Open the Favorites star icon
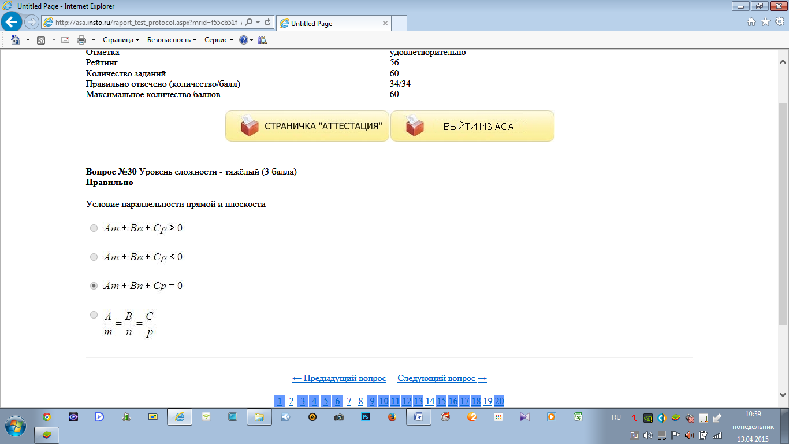Image resolution: width=789 pixels, height=444 pixels. (765, 22)
